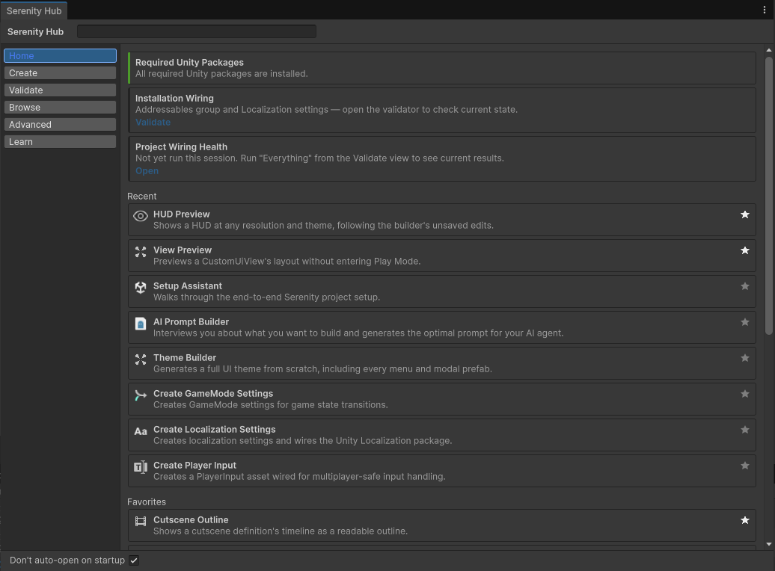Click the scrollbar down arrow
775x571 pixels.
[768, 544]
